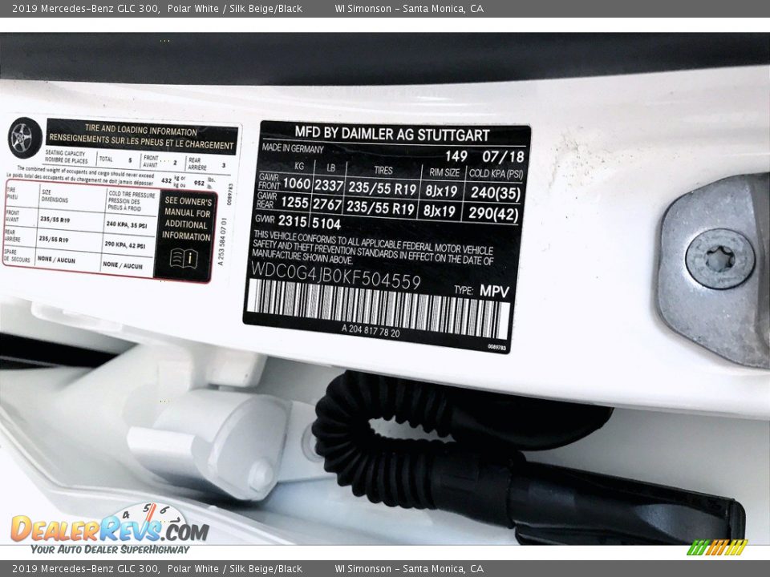The width and height of the screenshot is (770, 577).
Task: Click NONE / AUCUN under size dimensions
Action: (x=56, y=260)
